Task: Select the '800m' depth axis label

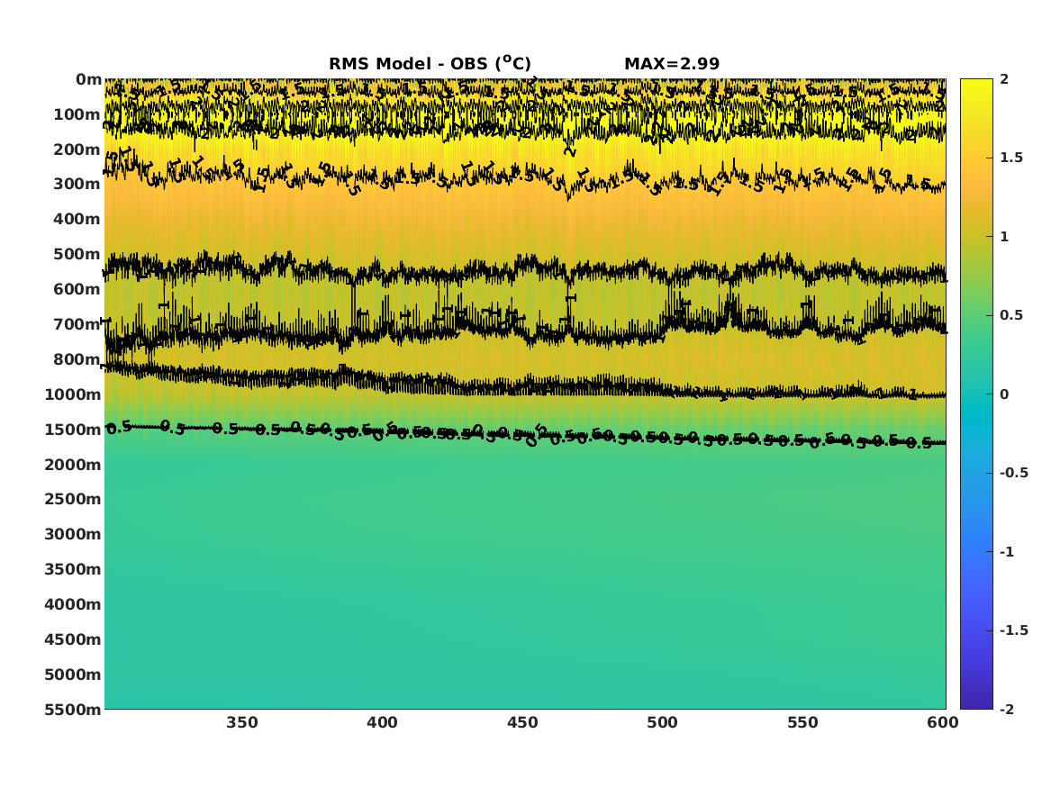Action: (x=77, y=359)
